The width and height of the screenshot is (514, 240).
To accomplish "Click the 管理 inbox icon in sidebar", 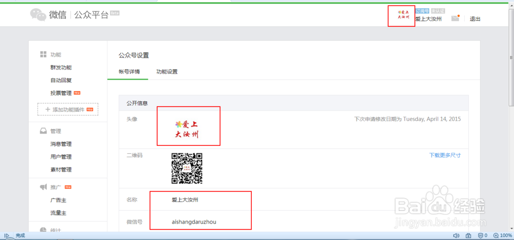I will point(43,131).
